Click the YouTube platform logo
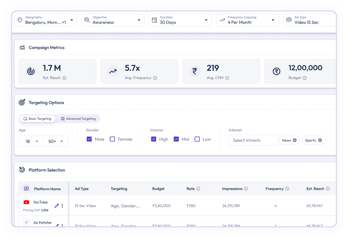 26,202
